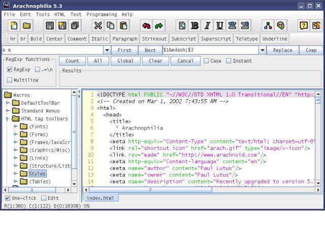Image resolution: width=325 pixels, height=244 pixels.
Task: Click in the search text field
Action: point(53,50)
